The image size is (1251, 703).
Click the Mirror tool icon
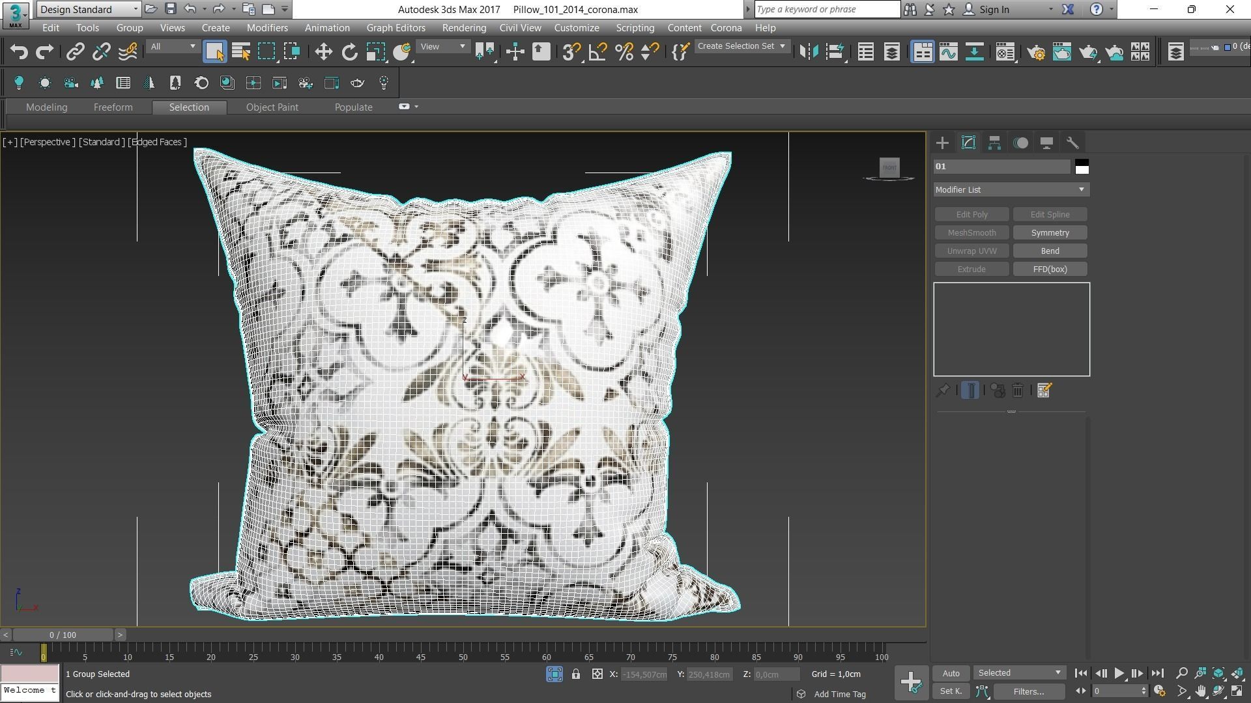pos(809,52)
